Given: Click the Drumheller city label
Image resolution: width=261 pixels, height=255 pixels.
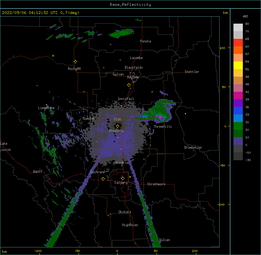Looking at the screenshot, I should pos(193,147).
